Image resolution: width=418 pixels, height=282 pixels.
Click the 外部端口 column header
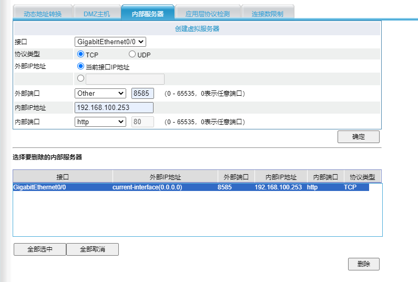pos(236,177)
